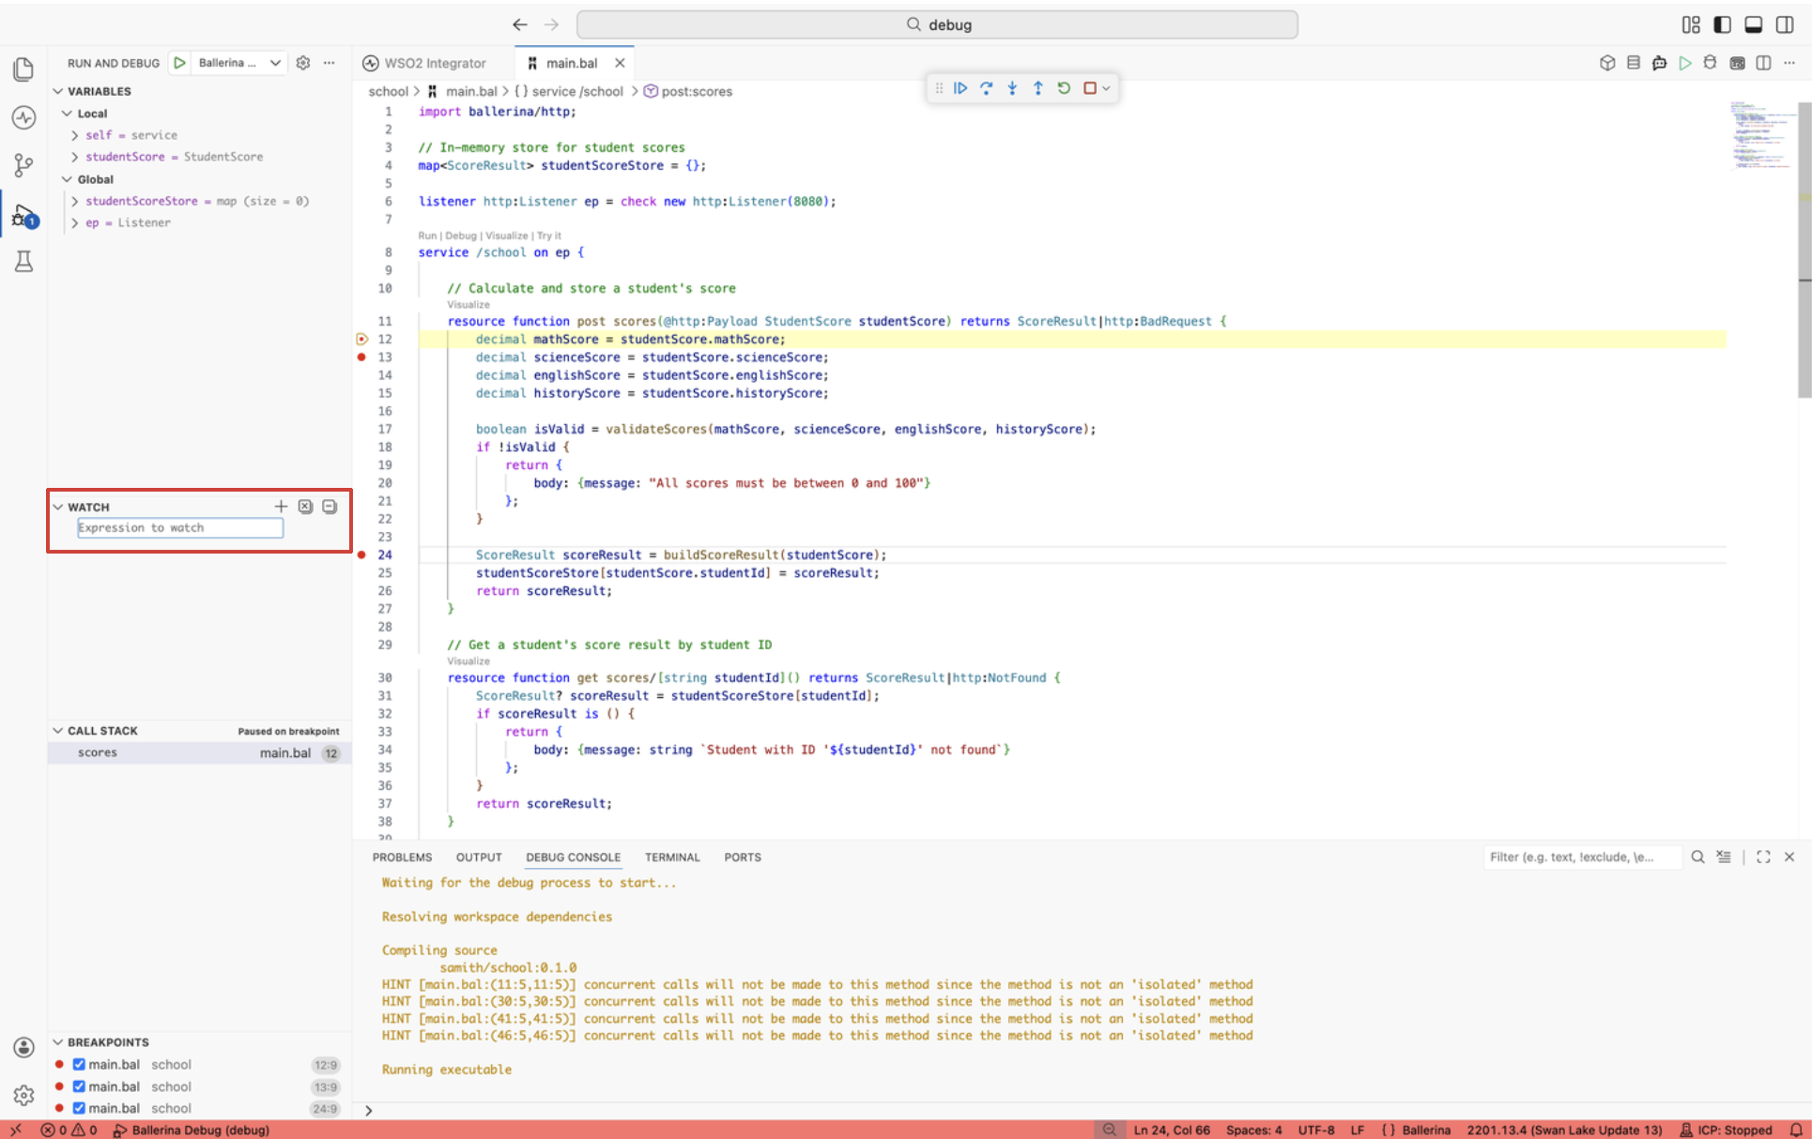This screenshot has height=1139, width=1812.
Task: Collapse the BREAKPOINTS section
Action: tap(58, 1041)
